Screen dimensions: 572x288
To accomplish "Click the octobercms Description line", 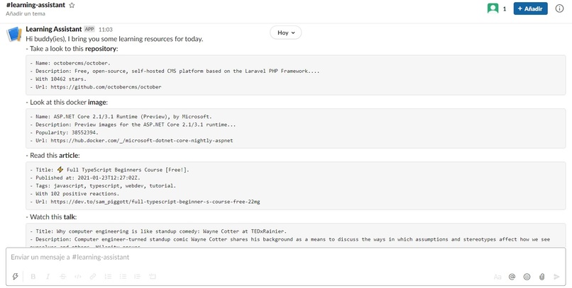I will 175,71.
